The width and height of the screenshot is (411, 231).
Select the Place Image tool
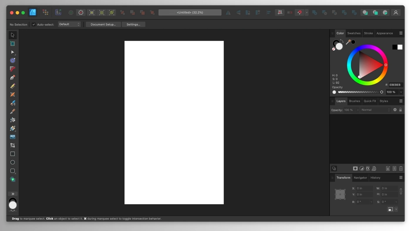pos(13,137)
